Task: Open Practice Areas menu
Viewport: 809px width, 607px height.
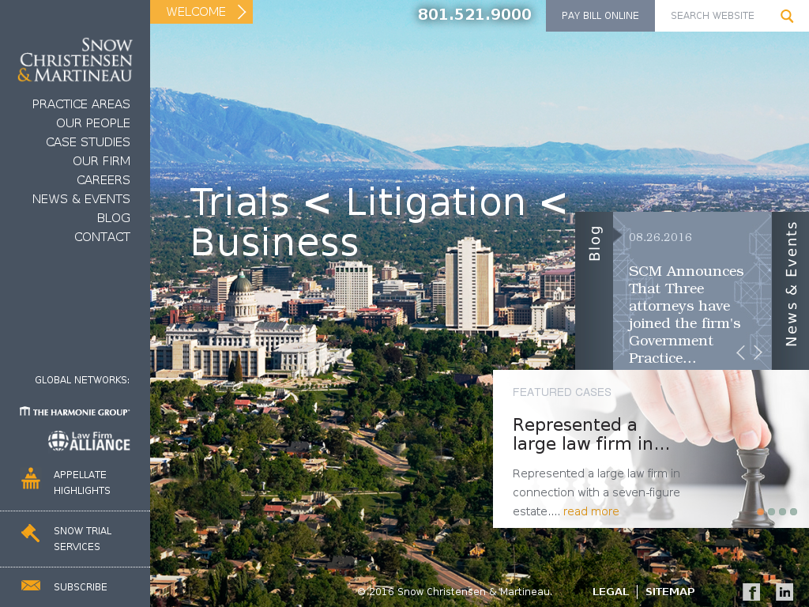Action: (x=81, y=104)
